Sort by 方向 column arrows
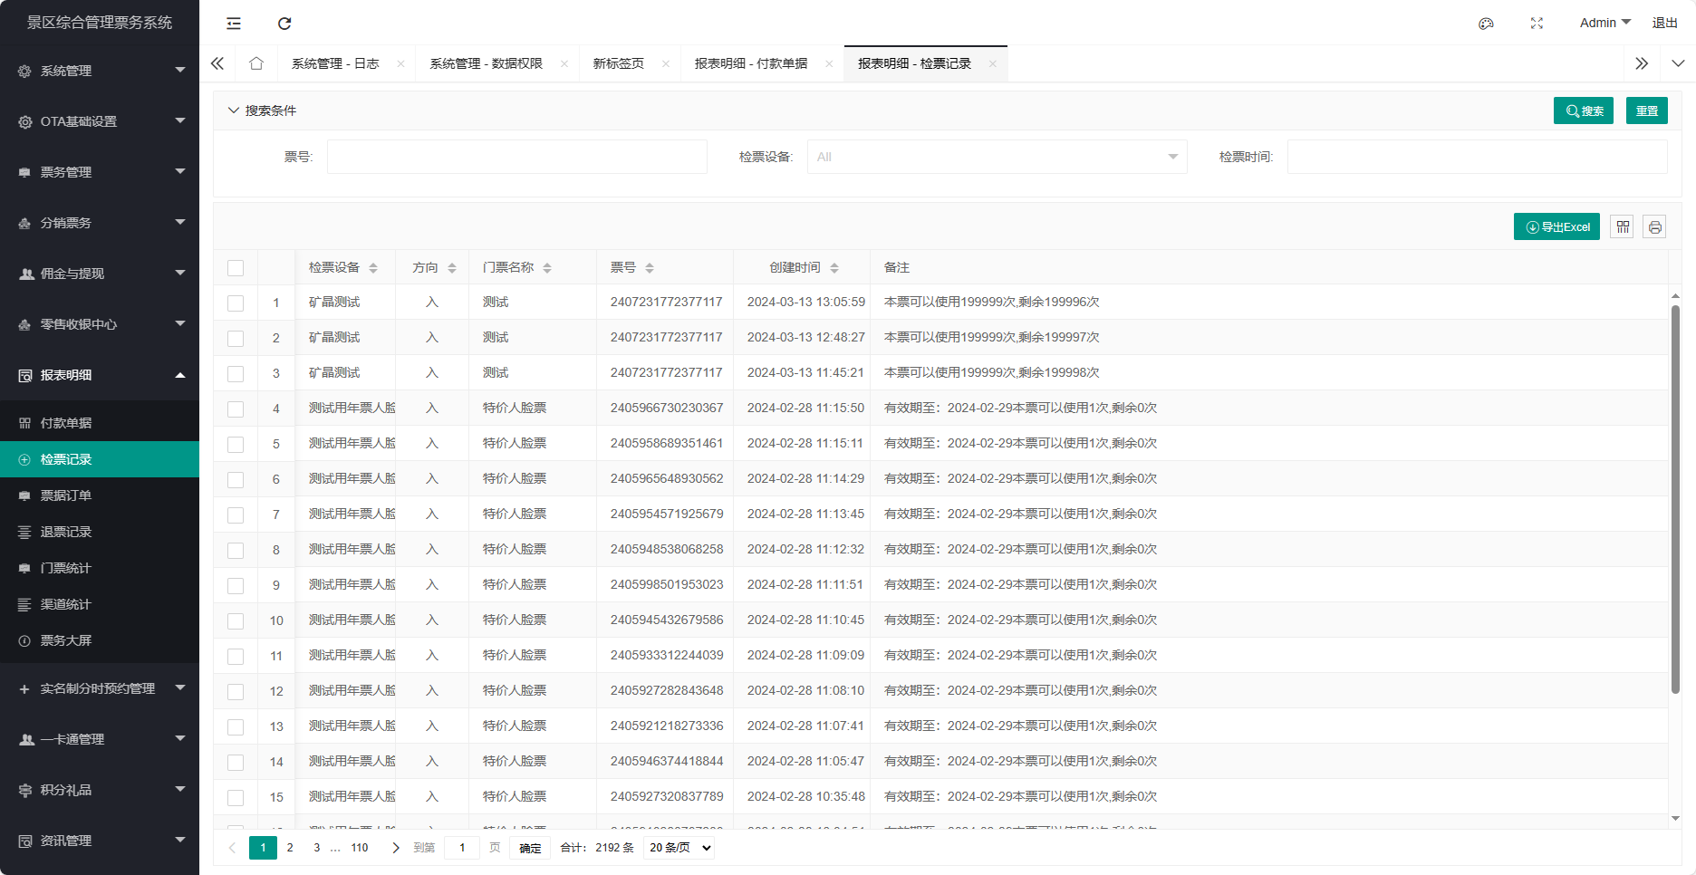 (452, 268)
